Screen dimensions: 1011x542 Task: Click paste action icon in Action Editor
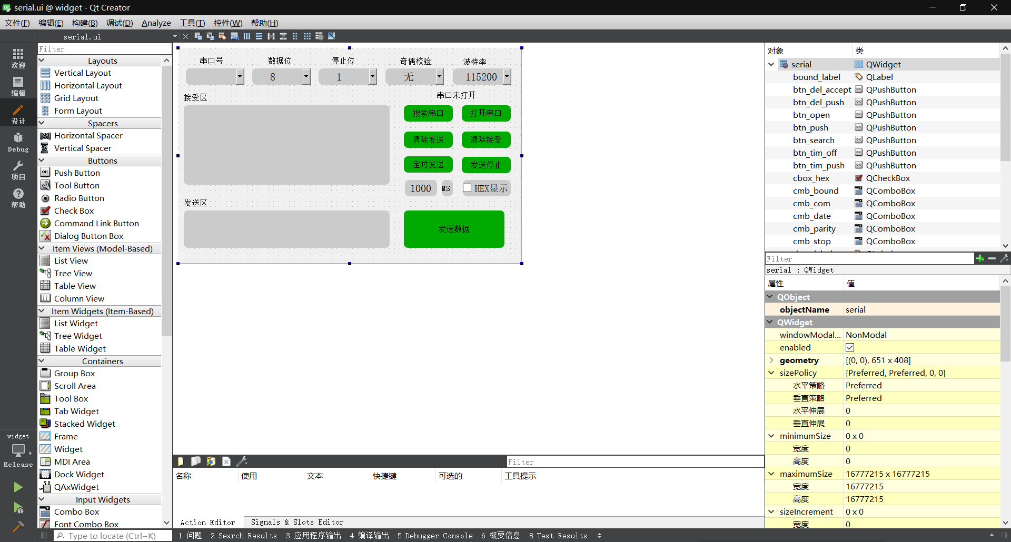pos(211,461)
